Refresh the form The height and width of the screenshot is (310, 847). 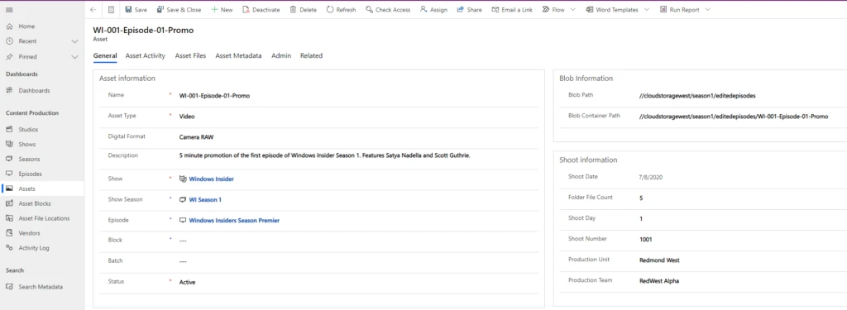point(341,10)
